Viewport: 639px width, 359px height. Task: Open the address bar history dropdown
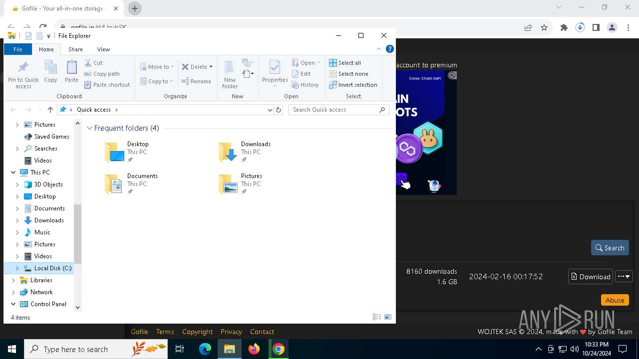coord(270,110)
